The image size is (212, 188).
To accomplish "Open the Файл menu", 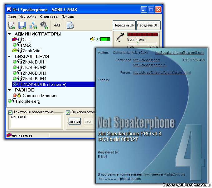I will coord(12,16).
